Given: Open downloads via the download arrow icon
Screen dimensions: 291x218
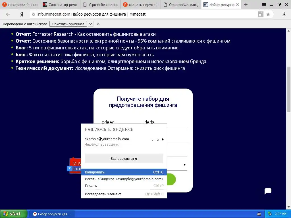Looking at the screenshot, I should 284,14.
